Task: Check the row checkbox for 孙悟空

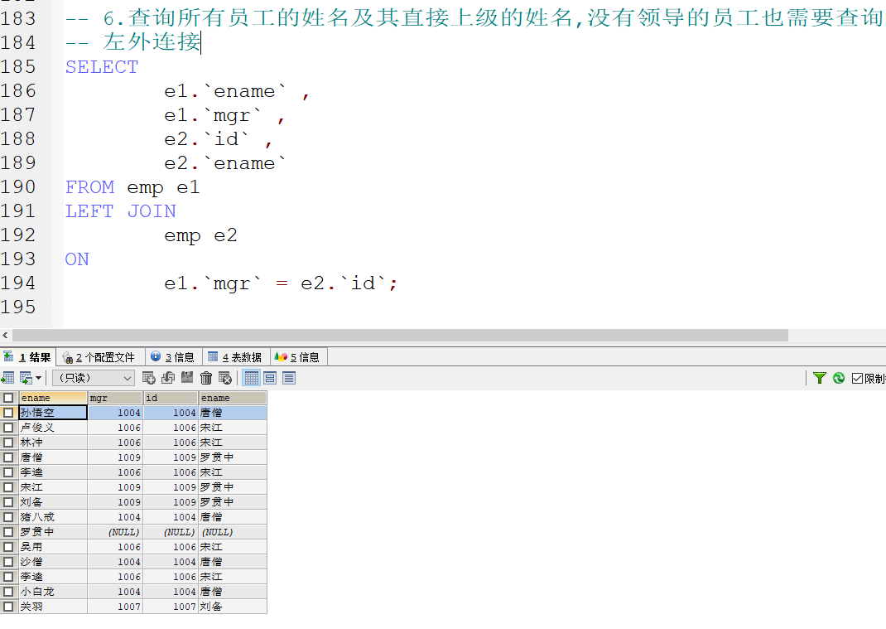Action: (x=8, y=412)
